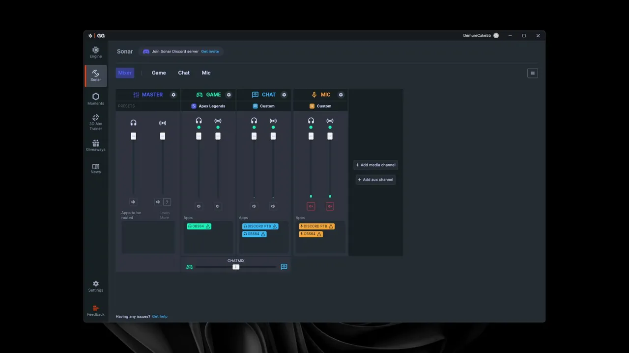Screen dimensions: 629x353
Task: Click Add aux channel button
Action: 375,180
